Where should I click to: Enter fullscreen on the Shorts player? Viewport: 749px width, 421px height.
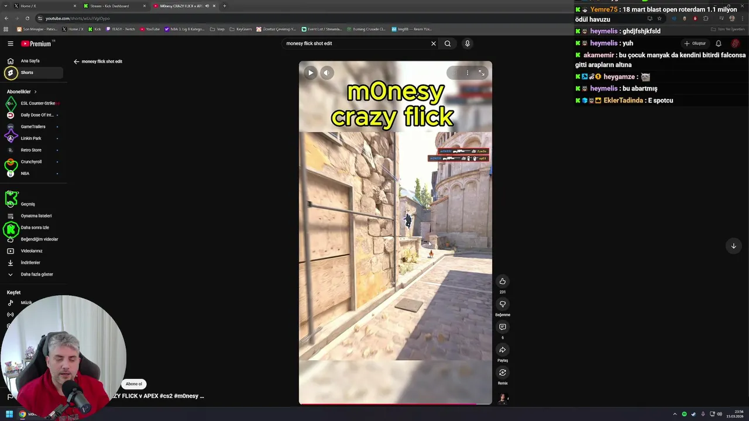click(x=482, y=73)
